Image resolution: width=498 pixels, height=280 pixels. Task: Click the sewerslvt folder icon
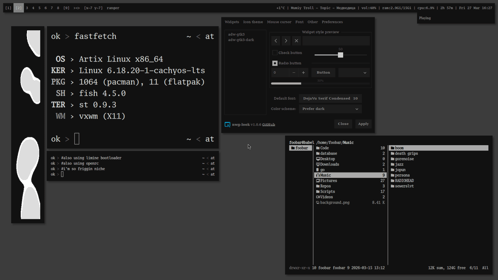pos(393,186)
